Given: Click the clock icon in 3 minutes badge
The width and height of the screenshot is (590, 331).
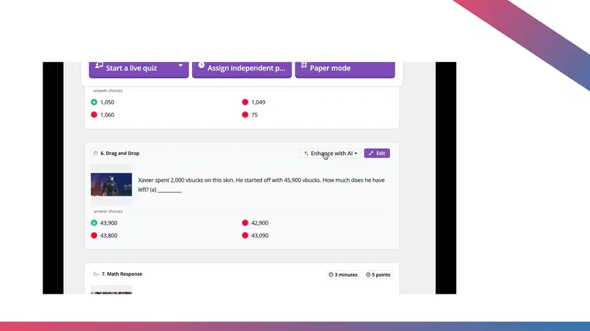Looking at the screenshot, I should (x=331, y=275).
